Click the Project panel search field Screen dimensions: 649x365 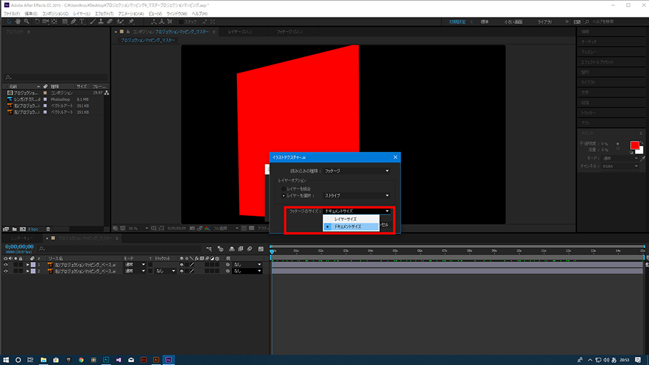tap(55, 77)
